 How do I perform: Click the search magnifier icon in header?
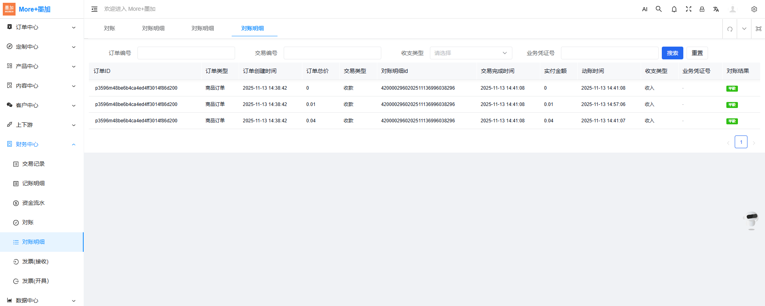[x=659, y=9]
